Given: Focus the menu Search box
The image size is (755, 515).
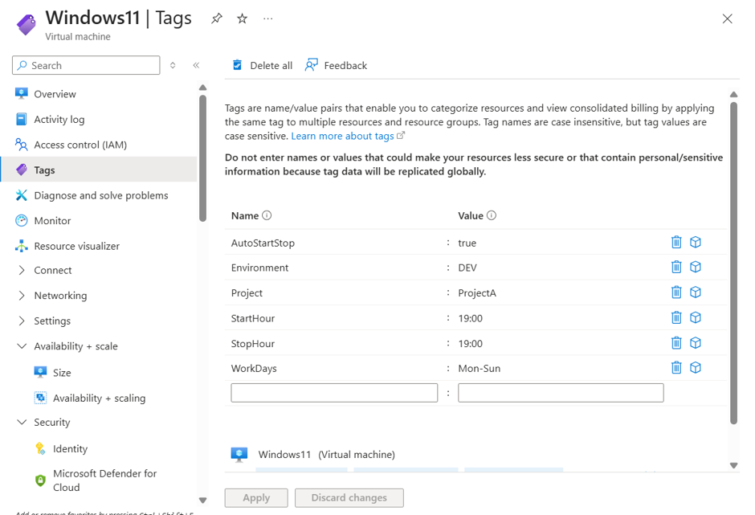Looking at the screenshot, I should tap(86, 65).
